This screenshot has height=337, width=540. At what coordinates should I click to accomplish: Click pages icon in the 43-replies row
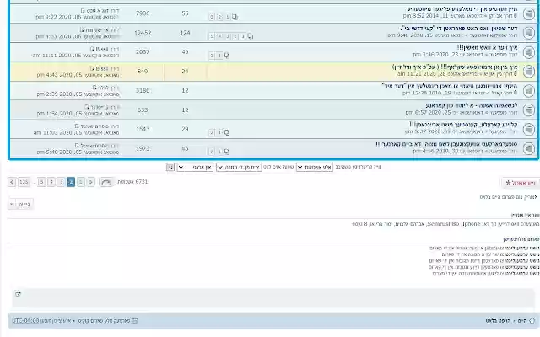click(227, 152)
